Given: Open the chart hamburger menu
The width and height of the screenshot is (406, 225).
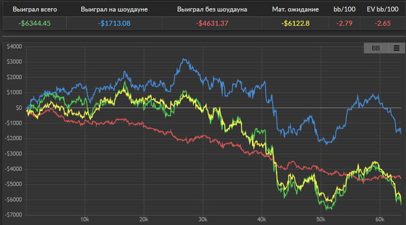Looking at the screenshot, I should (396, 48).
